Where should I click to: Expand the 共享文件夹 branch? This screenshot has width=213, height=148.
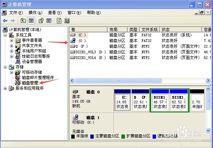11,46
